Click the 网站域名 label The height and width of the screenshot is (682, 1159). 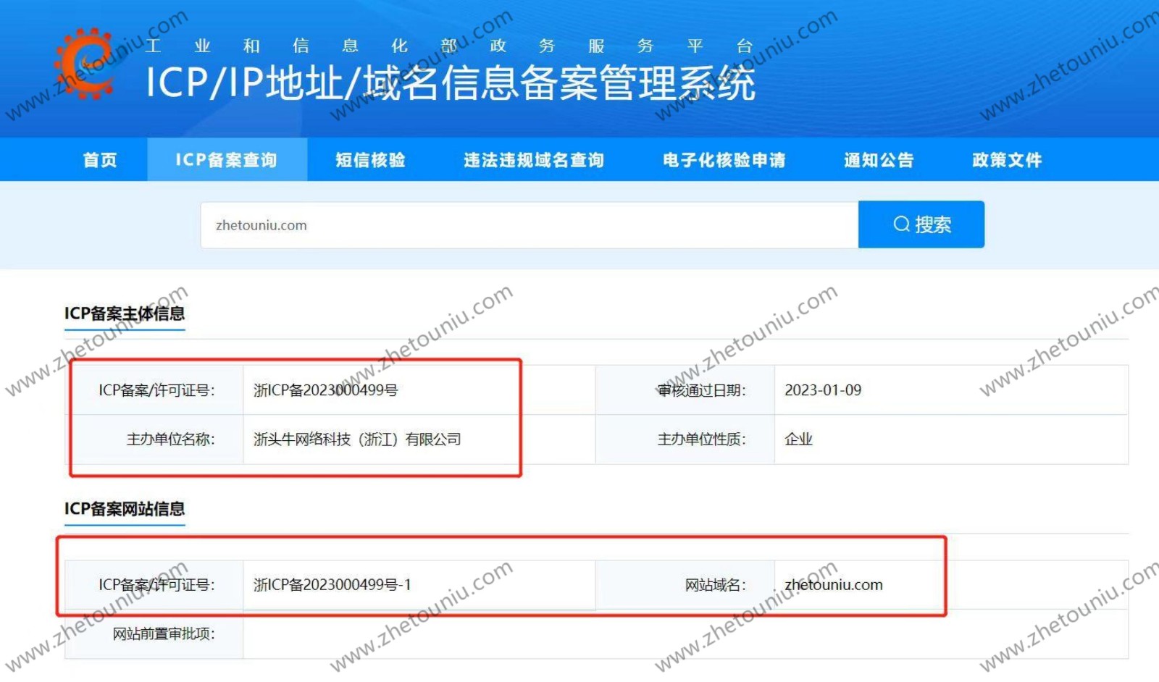click(716, 585)
